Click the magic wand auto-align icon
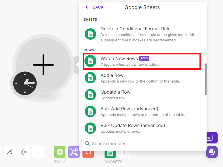This screenshot has height=167, width=223. [10, 152]
